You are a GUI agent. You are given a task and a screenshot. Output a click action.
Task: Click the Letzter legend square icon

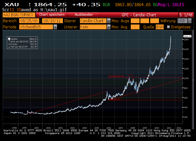pos(9,39)
